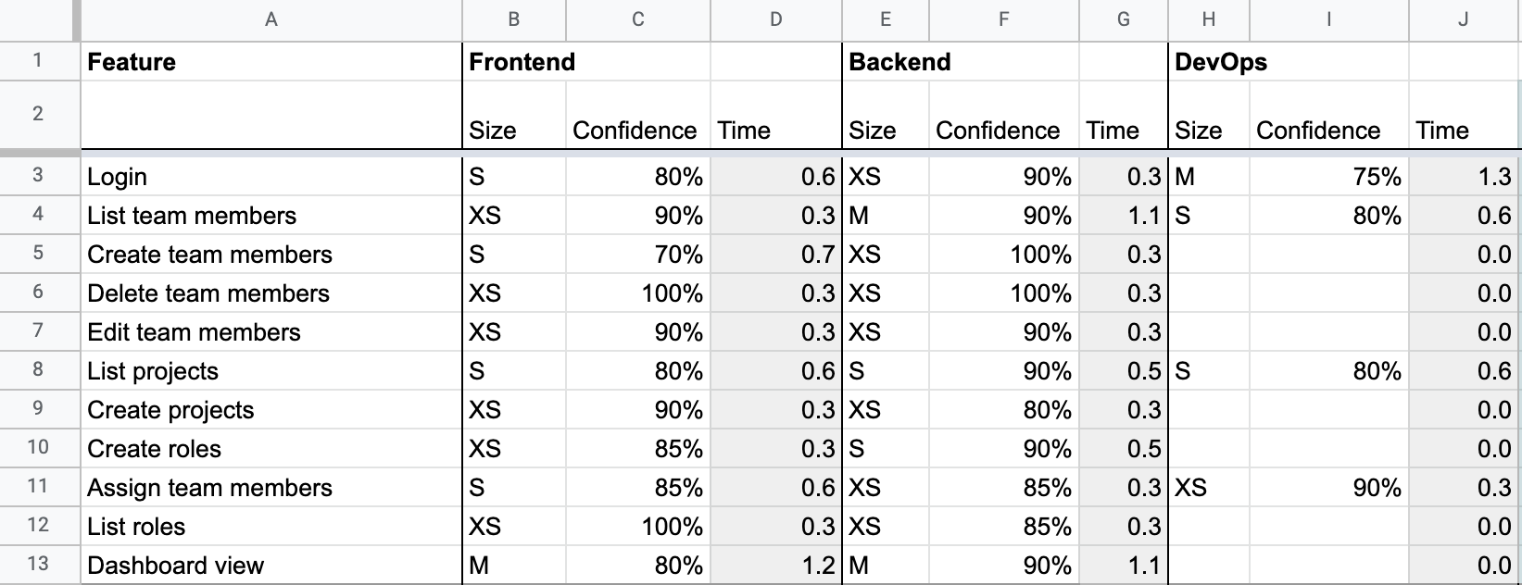The image size is (1522, 585).
Task: Click List team members backend time 1.1
Action: 1123,215
